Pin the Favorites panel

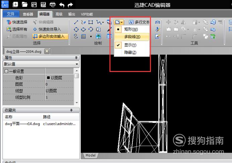tap(71, 110)
